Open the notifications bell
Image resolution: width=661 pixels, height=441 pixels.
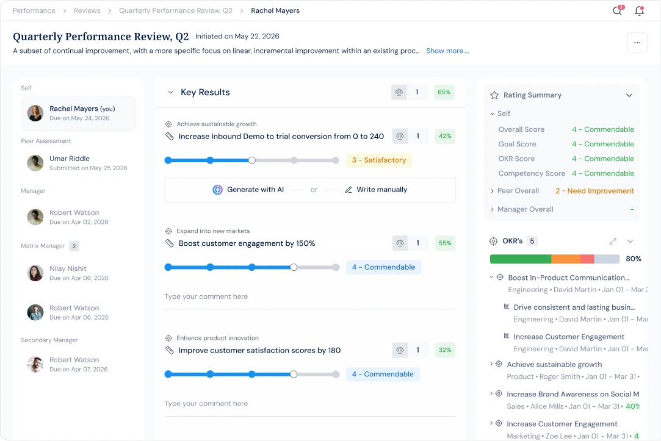pos(640,10)
